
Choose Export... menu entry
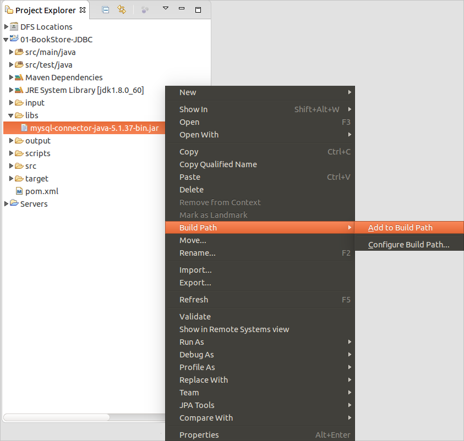pyautogui.click(x=260, y=283)
